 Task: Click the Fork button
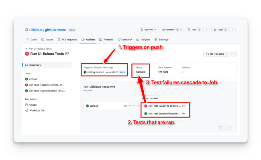(194, 30)
